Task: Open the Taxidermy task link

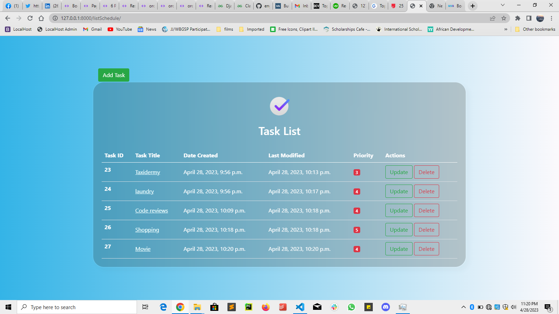Action: (x=147, y=172)
